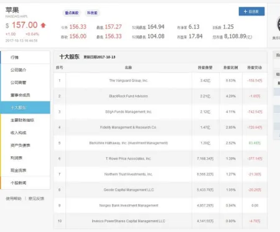This screenshot has width=280, height=232.
Task: Open 利润表 in the sidebar
Action: coord(25,158)
